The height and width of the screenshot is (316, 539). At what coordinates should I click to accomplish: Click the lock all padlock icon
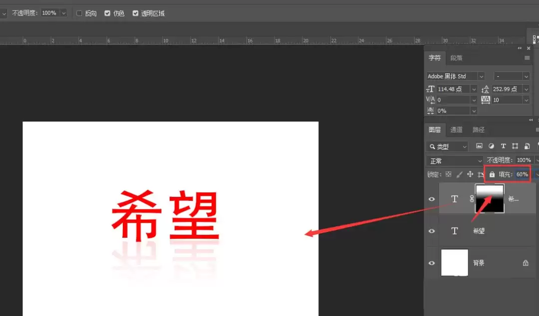[x=492, y=174]
